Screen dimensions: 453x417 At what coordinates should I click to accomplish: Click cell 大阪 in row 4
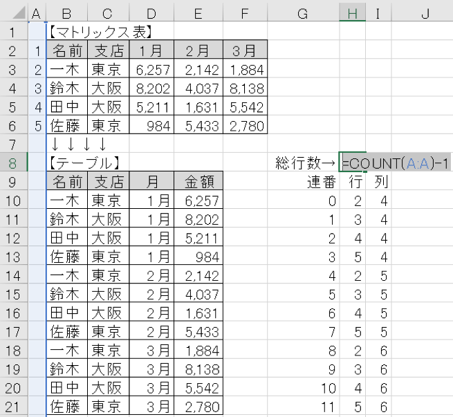(x=108, y=88)
